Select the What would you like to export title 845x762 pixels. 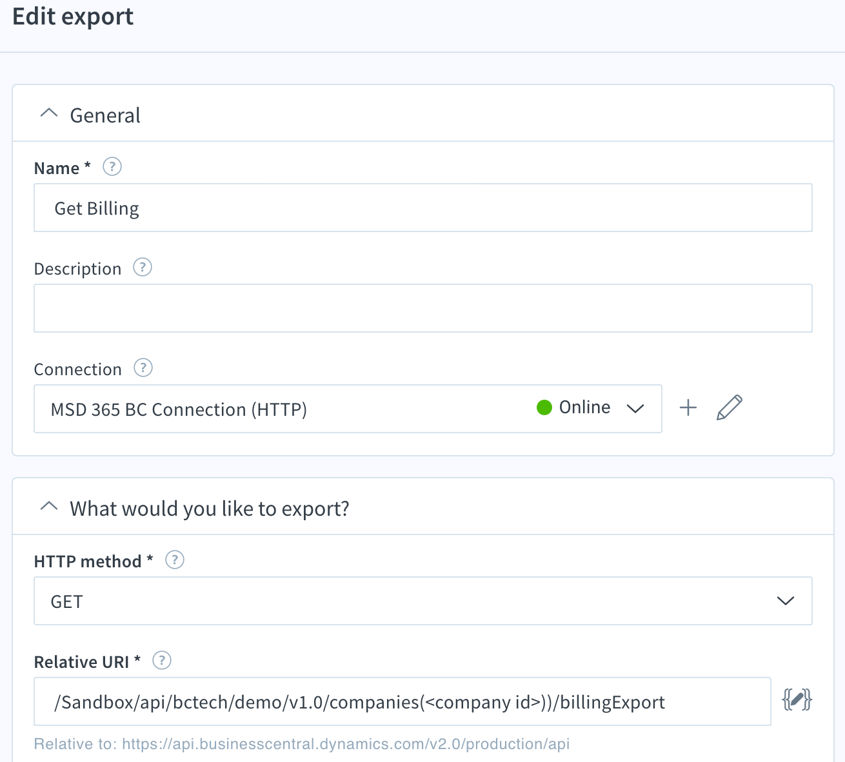[x=210, y=509]
